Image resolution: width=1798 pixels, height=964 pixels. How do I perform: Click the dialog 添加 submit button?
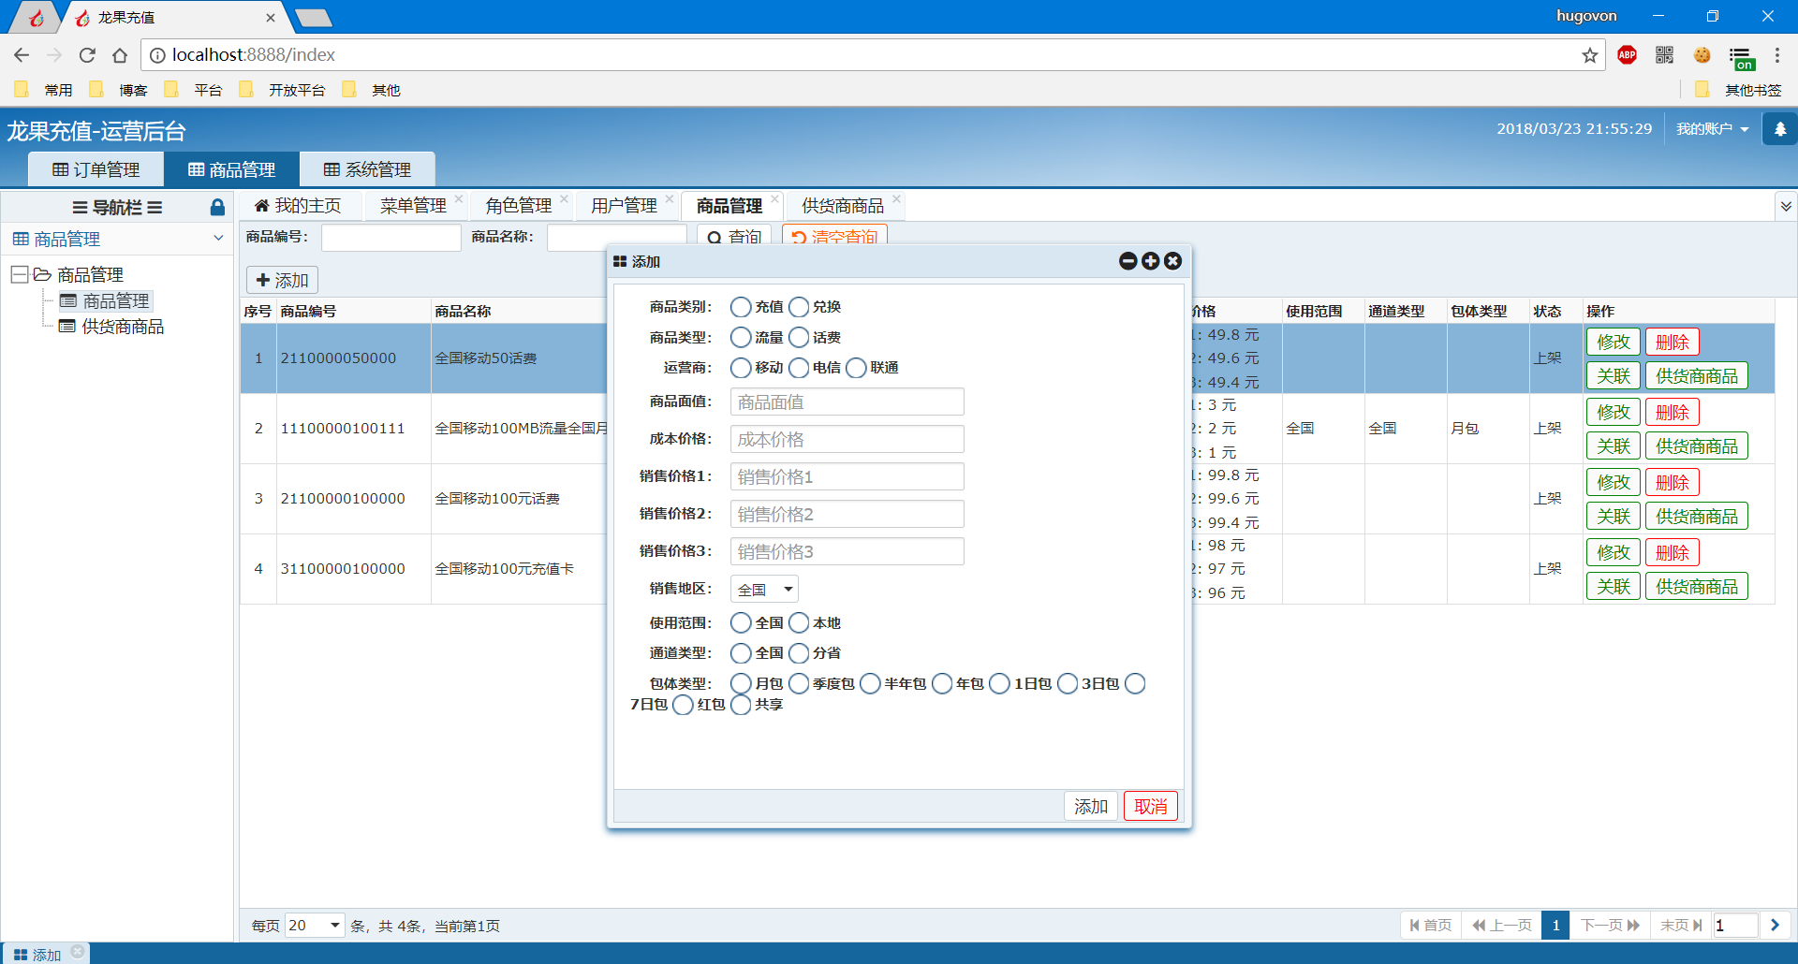pyautogui.click(x=1091, y=806)
